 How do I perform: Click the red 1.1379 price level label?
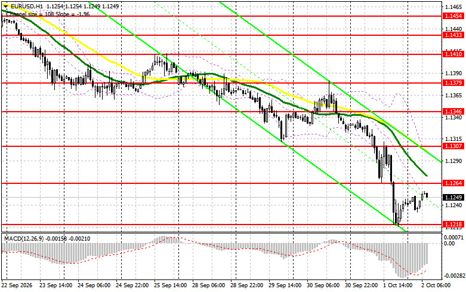point(453,82)
